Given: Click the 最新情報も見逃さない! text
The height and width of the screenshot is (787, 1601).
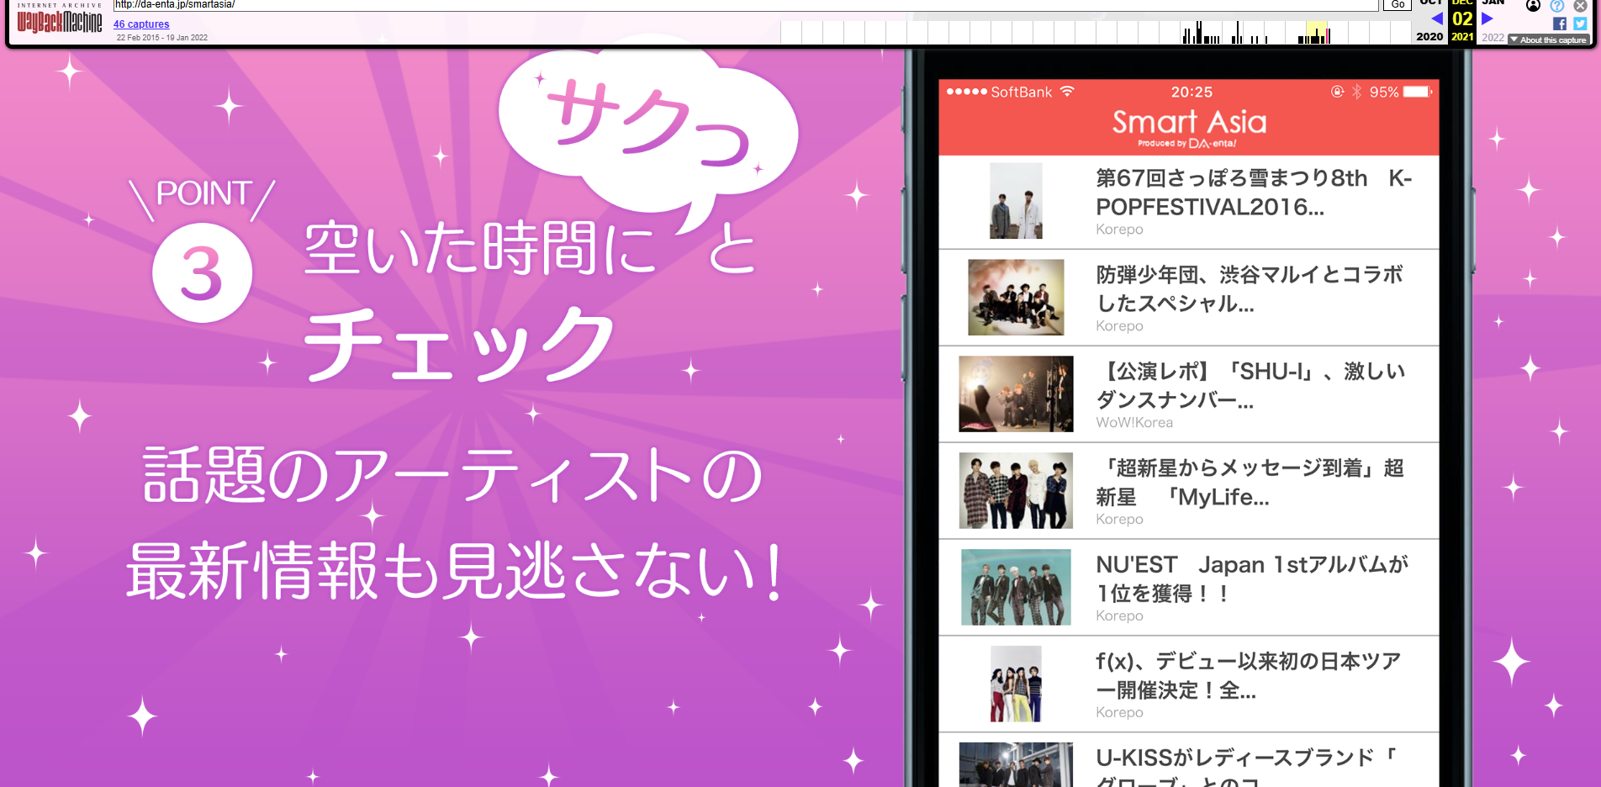Looking at the screenshot, I should click(455, 572).
